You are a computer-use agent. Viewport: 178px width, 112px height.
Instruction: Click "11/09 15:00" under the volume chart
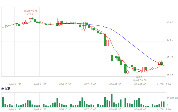[164, 109]
